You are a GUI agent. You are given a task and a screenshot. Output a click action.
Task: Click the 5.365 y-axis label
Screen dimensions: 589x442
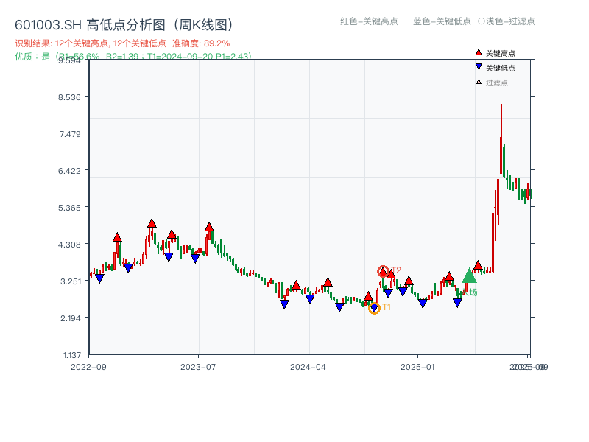click(69, 208)
